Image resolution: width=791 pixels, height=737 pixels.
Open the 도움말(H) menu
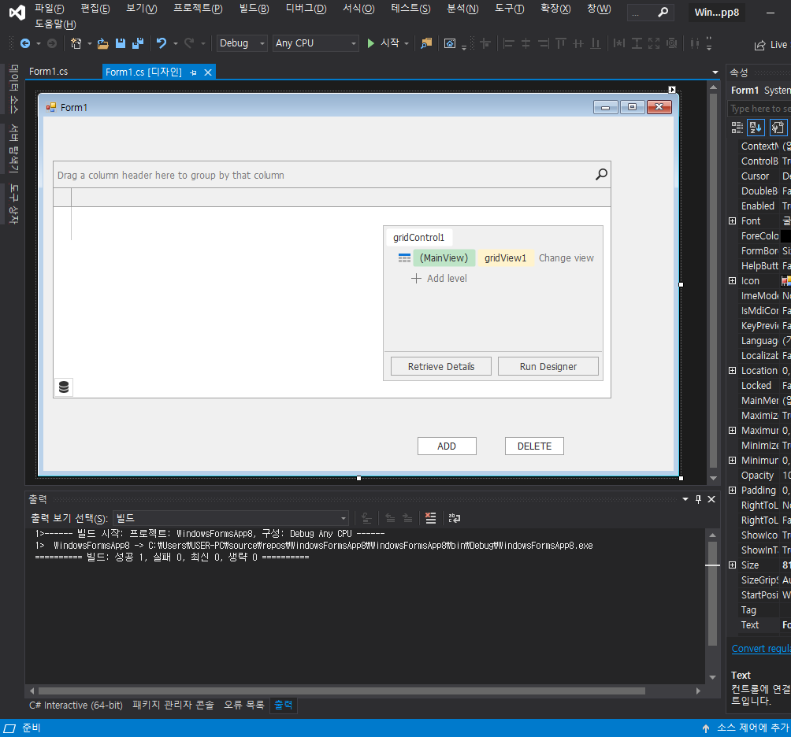tap(55, 24)
